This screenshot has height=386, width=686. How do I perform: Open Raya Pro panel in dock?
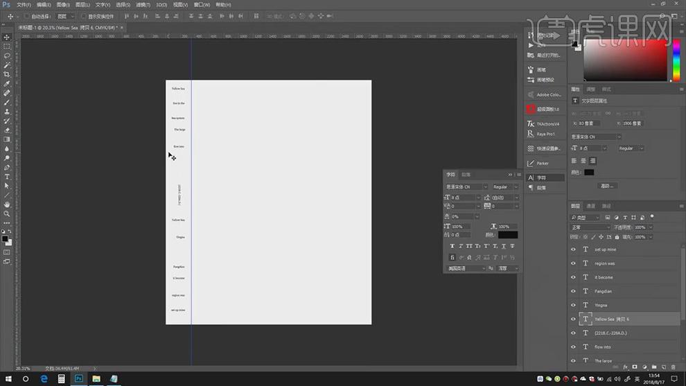[x=531, y=134]
